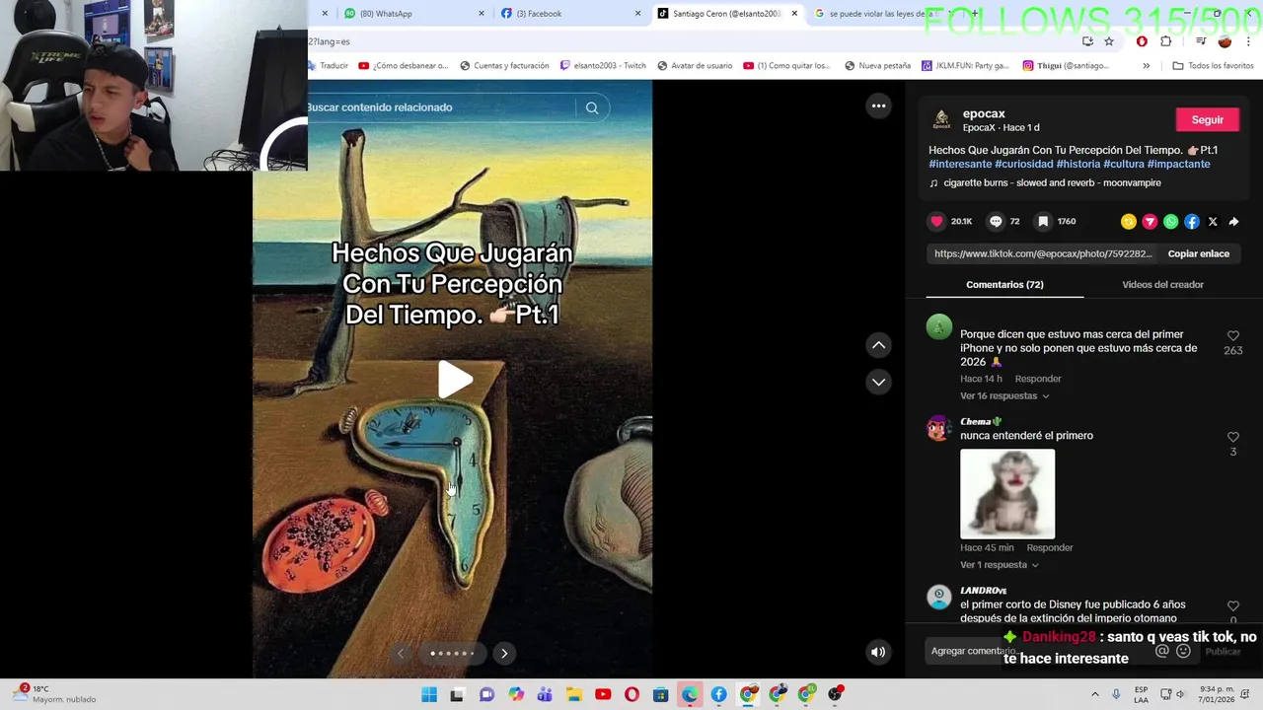Close the Facebook browser tab

[637, 14]
